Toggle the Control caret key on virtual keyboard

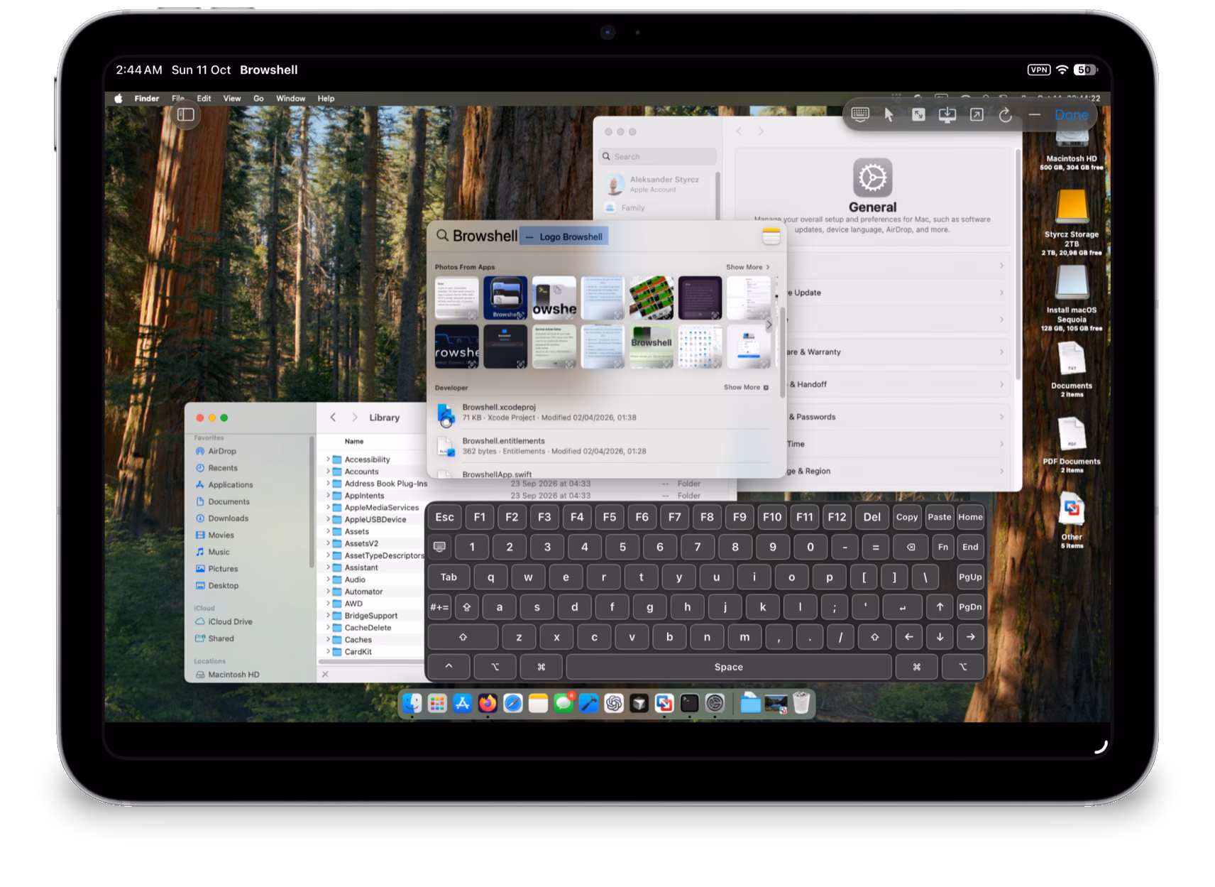click(x=449, y=667)
